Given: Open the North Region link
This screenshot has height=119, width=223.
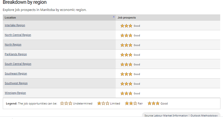Looking at the screenshot, I should tap(13, 45).
